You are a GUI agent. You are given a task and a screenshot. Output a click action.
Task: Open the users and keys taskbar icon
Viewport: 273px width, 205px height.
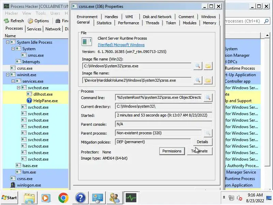tap(114, 198)
